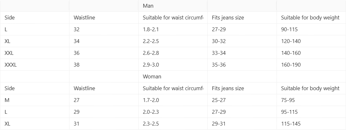Select the waistline value 38 cell
The width and height of the screenshot is (346, 130).
coord(77,65)
